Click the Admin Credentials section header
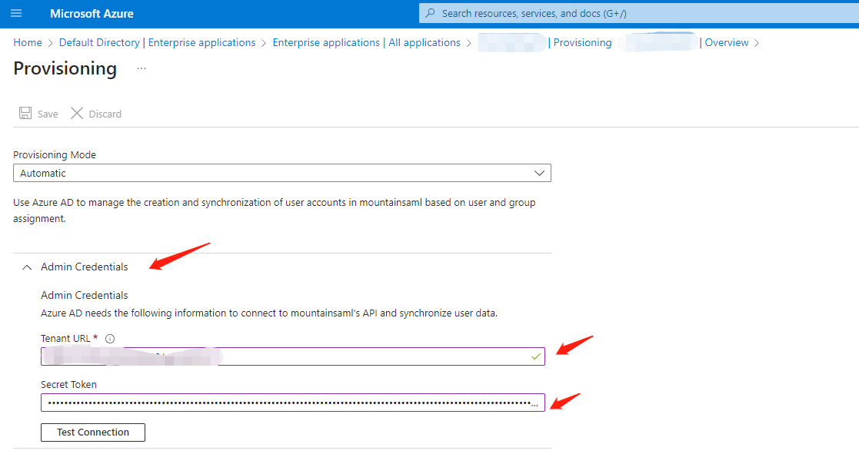The image size is (859, 454). [x=85, y=267]
